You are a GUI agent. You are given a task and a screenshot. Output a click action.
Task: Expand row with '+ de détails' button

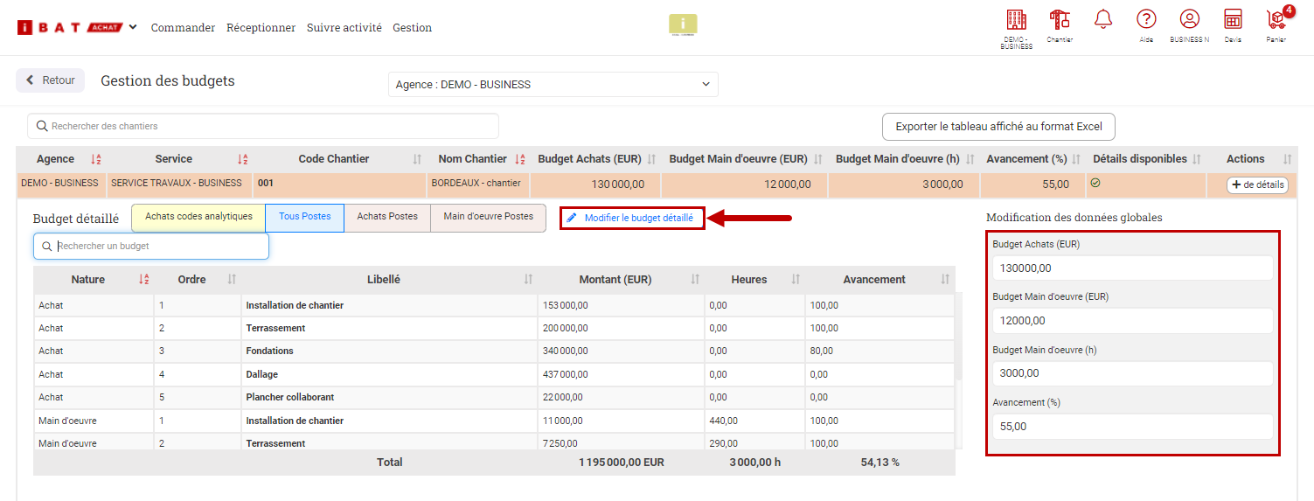[1258, 184]
